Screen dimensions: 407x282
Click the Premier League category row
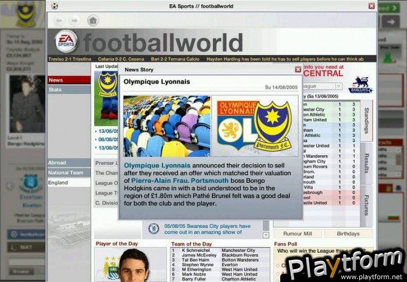coord(106,163)
